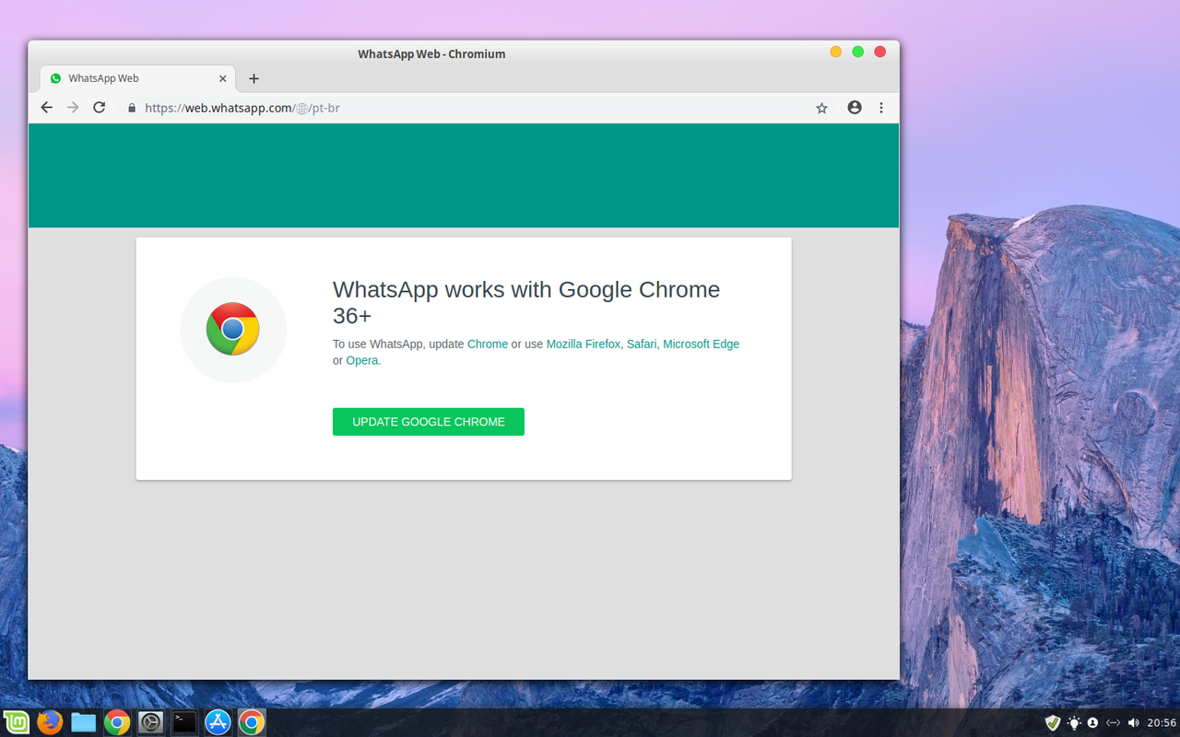Click the browser forward arrow
The height and width of the screenshot is (737, 1180).
(x=73, y=108)
